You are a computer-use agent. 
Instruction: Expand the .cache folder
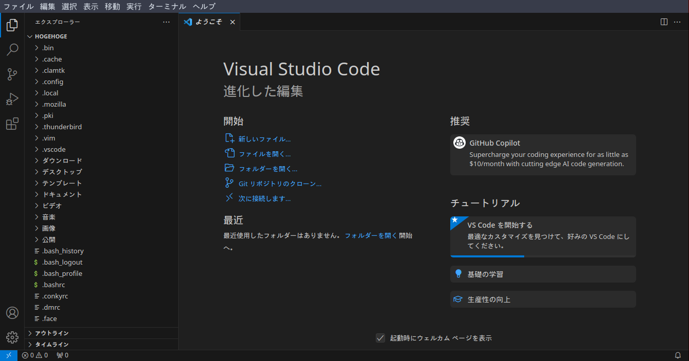(101, 59)
